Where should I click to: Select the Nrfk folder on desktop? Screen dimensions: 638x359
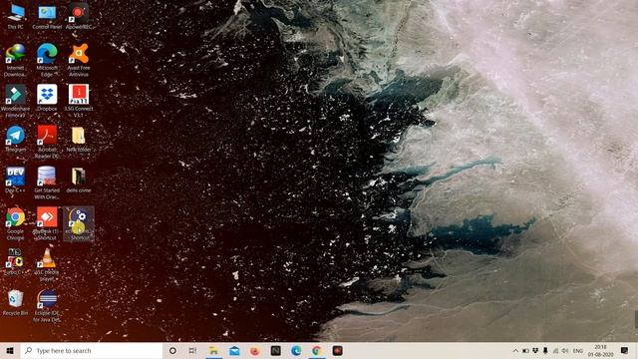point(79,140)
